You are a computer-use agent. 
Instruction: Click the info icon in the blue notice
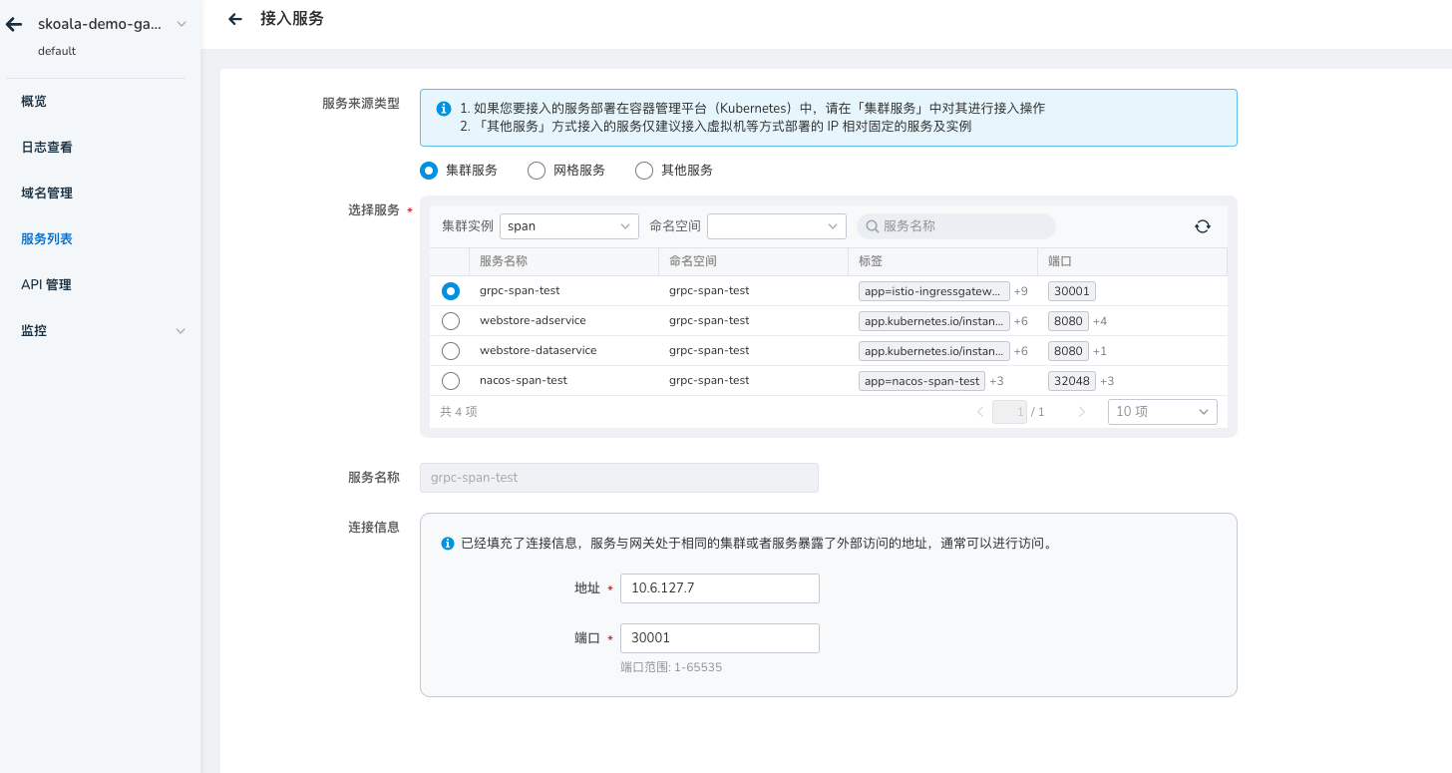(444, 109)
